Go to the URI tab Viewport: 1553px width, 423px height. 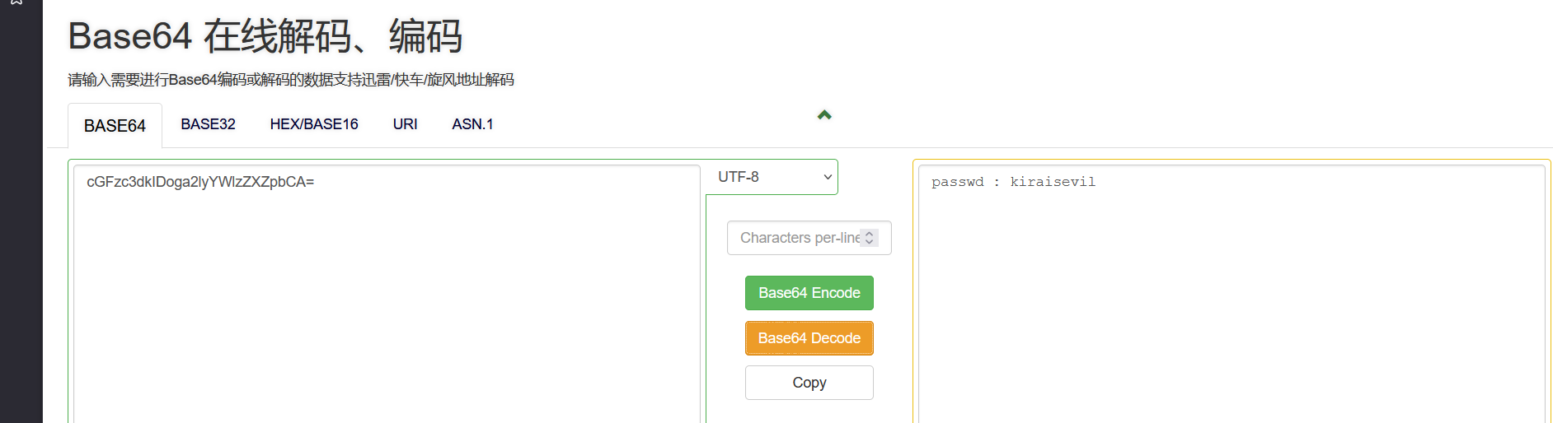tap(405, 124)
